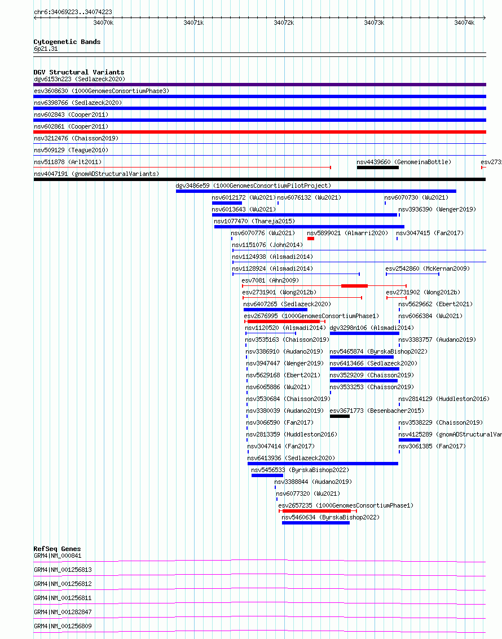Click the nsv6076132 (Wu2021) label
The image size is (502, 639).
pos(309,197)
